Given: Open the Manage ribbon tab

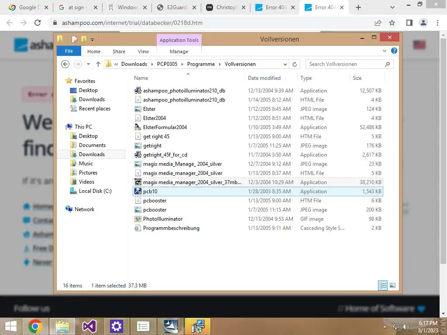Looking at the screenshot, I should pyautogui.click(x=179, y=51).
